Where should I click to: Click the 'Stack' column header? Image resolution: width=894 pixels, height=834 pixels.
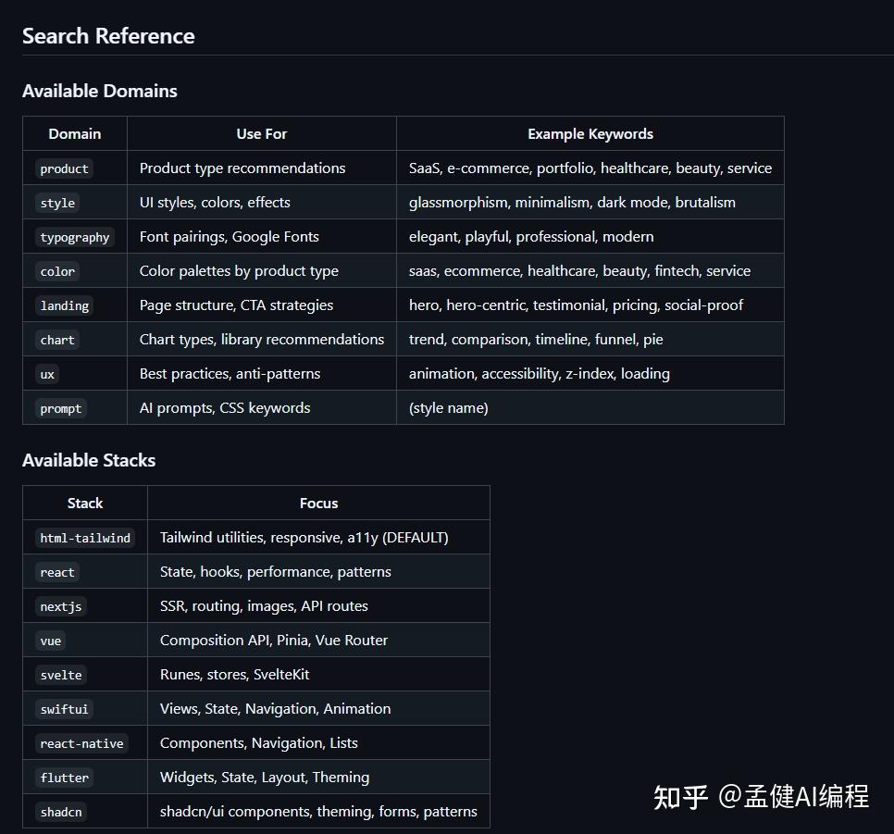tap(85, 503)
